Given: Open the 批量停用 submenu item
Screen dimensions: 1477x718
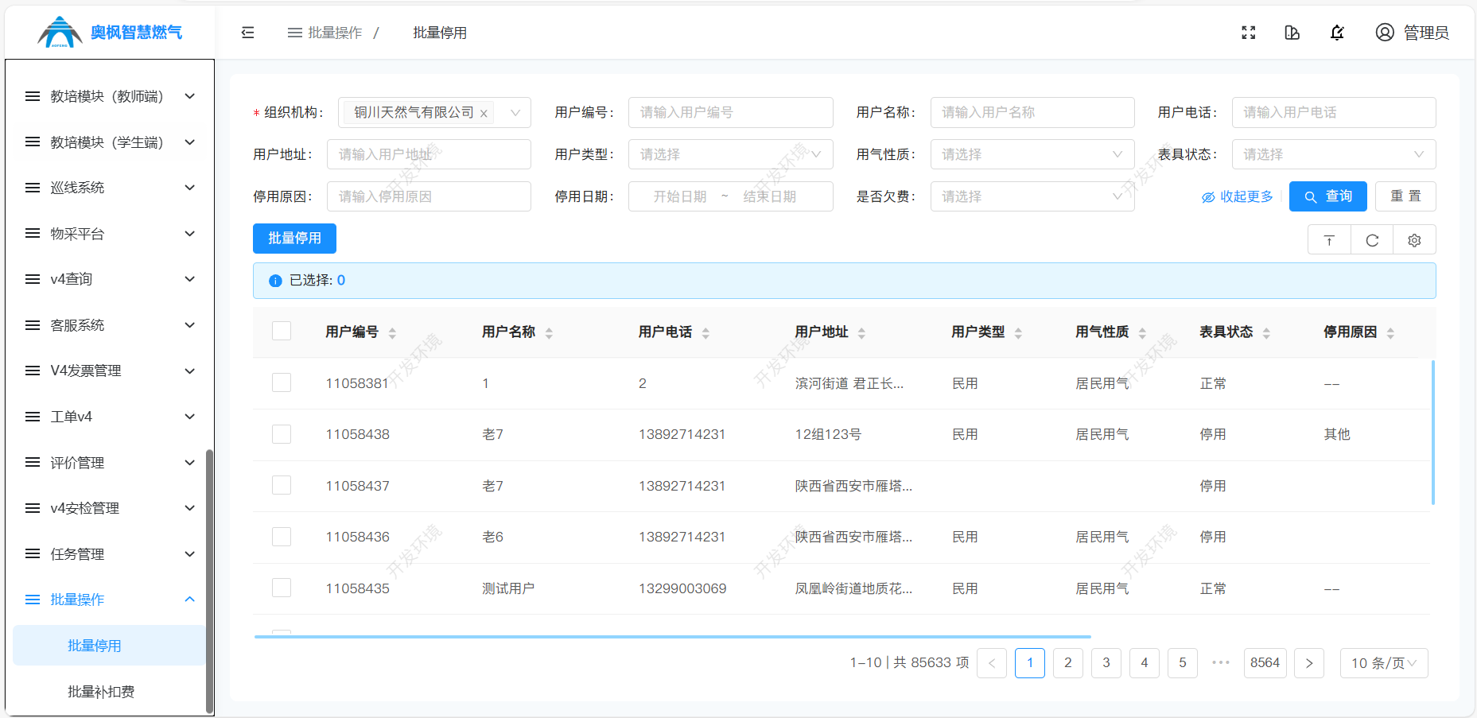Looking at the screenshot, I should (109, 646).
